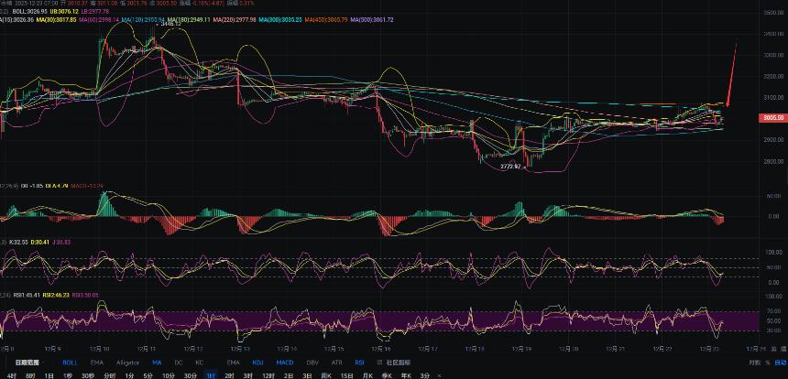
Task: Select the 4时 timeframe
Action: (x=12, y=375)
